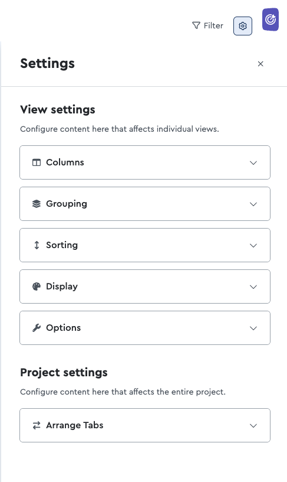Image resolution: width=287 pixels, height=482 pixels.
Task: Close the Settings panel
Action: (x=260, y=64)
